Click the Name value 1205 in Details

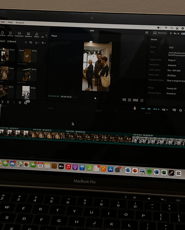pyautogui.click(x=171, y=48)
